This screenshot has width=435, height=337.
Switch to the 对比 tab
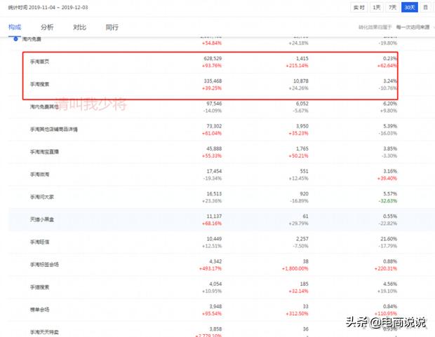tap(79, 27)
